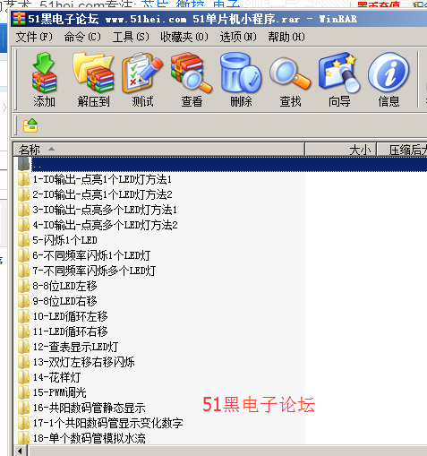Click folder icon of 13-双灯左移右移闪烁 row

click(23, 362)
